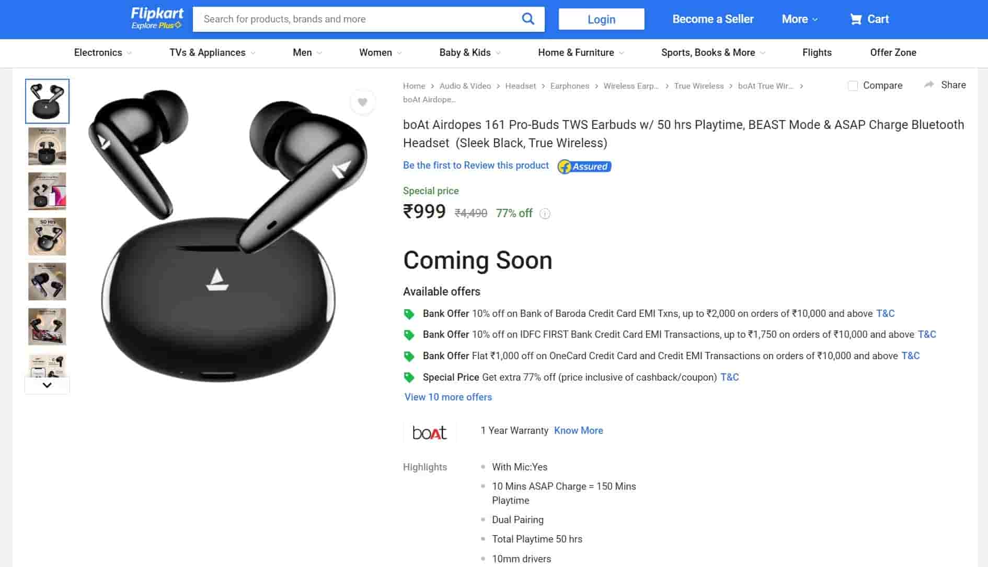Tick the Compare checkbox
The height and width of the screenshot is (567, 988).
853,86
